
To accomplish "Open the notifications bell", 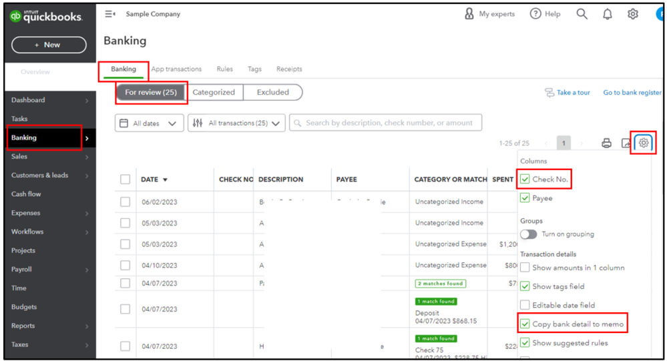I will pos(607,14).
